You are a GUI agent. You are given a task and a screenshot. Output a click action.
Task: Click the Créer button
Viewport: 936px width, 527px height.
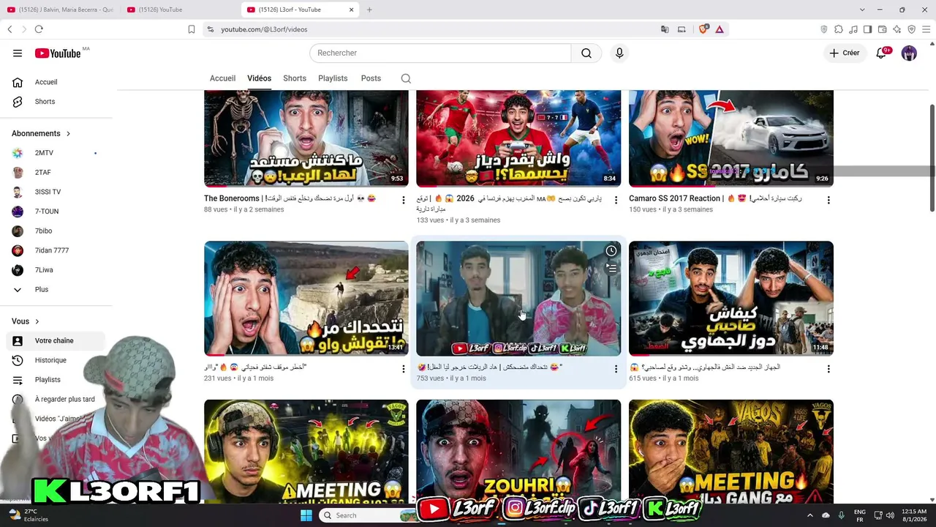[x=845, y=53]
